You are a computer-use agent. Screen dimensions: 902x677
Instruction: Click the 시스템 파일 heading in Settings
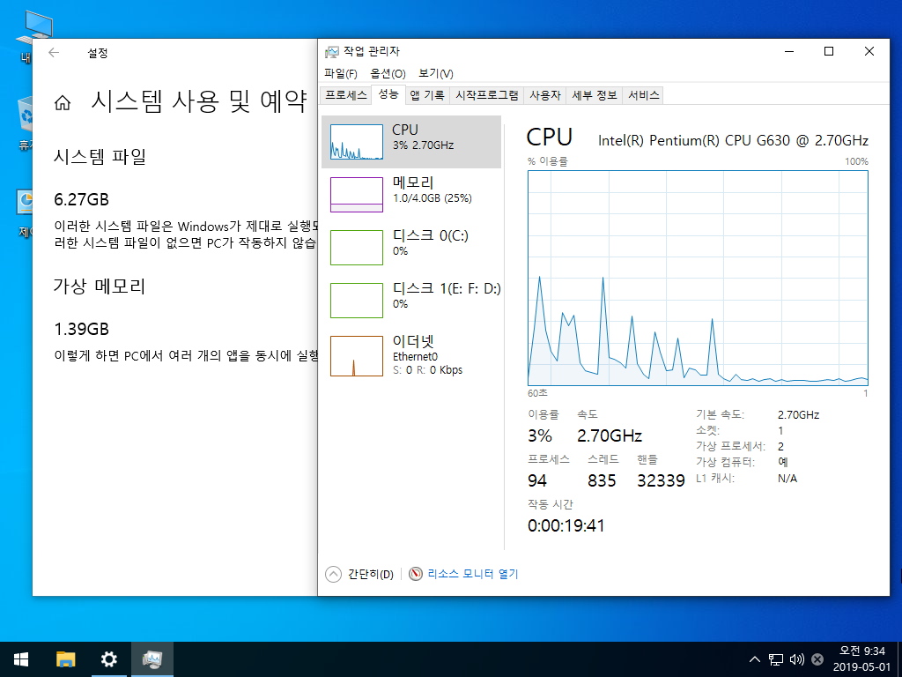(100, 157)
